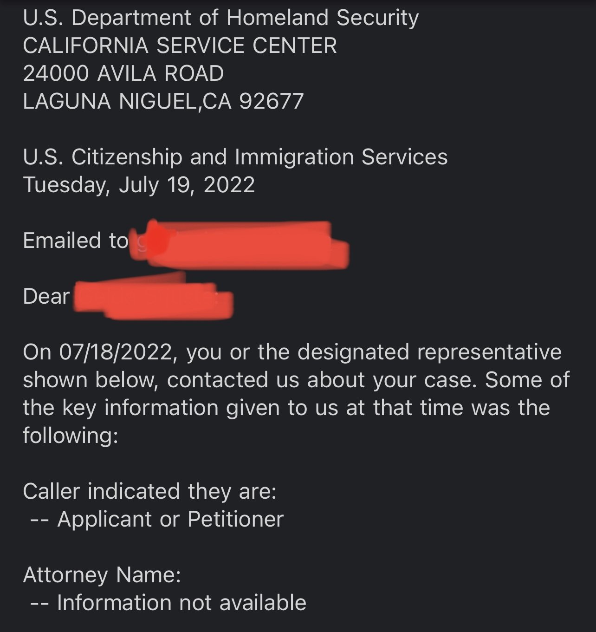The image size is (596, 632).
Task: Click the LAGUNA NIGUEL city name
Action: point(110,102)
